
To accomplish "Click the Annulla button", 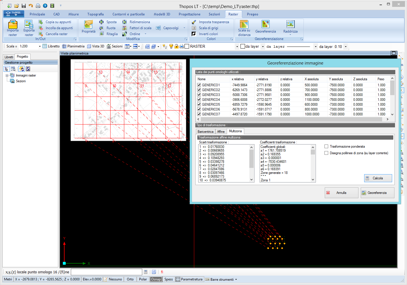I will pos(341,193).
